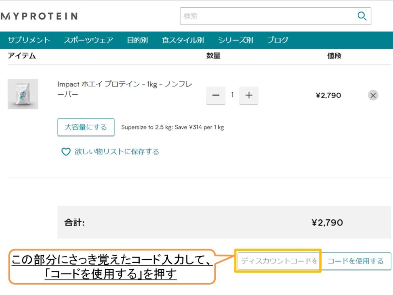Screen dimensions: 393x295
Task: Remove the item with the X button
Action: (373, 95)
